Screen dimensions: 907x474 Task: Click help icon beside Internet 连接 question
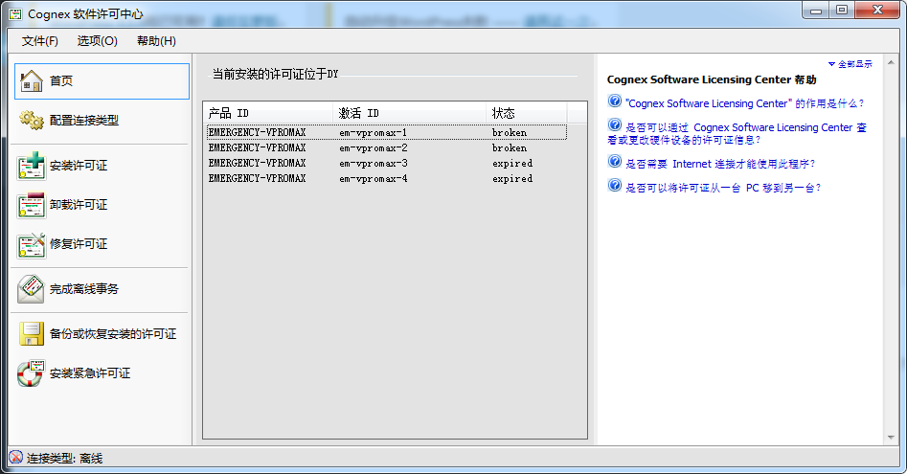615,161
